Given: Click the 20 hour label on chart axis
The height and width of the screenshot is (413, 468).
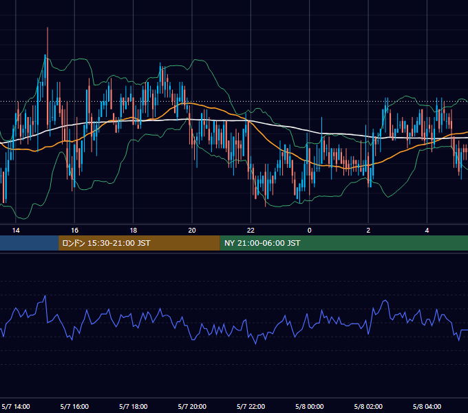Looking at the screenshot, I should click(192, 231).
